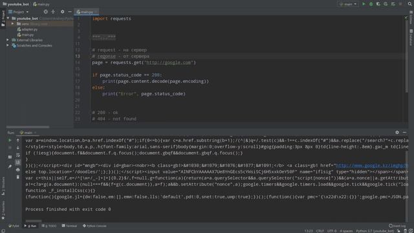Click UTF-8 encoding in status bar
This screenshot has height=233, width=414.
(332, 231)
